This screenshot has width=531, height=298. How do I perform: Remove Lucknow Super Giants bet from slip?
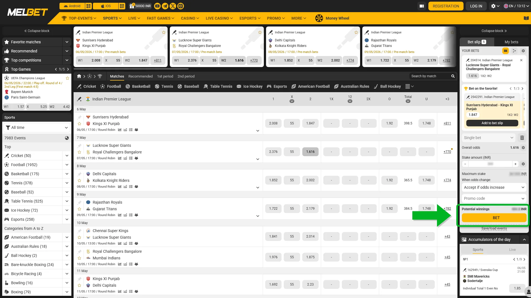tap(521, 60)
